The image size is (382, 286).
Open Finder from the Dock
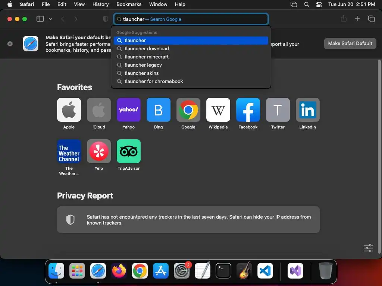tap(56, 271)
